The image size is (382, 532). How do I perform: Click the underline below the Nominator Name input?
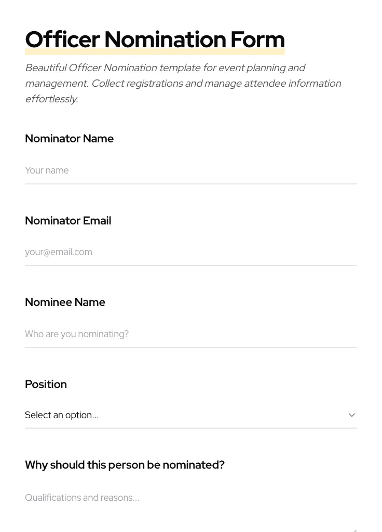pyautogui.click(x=190, y=184)
